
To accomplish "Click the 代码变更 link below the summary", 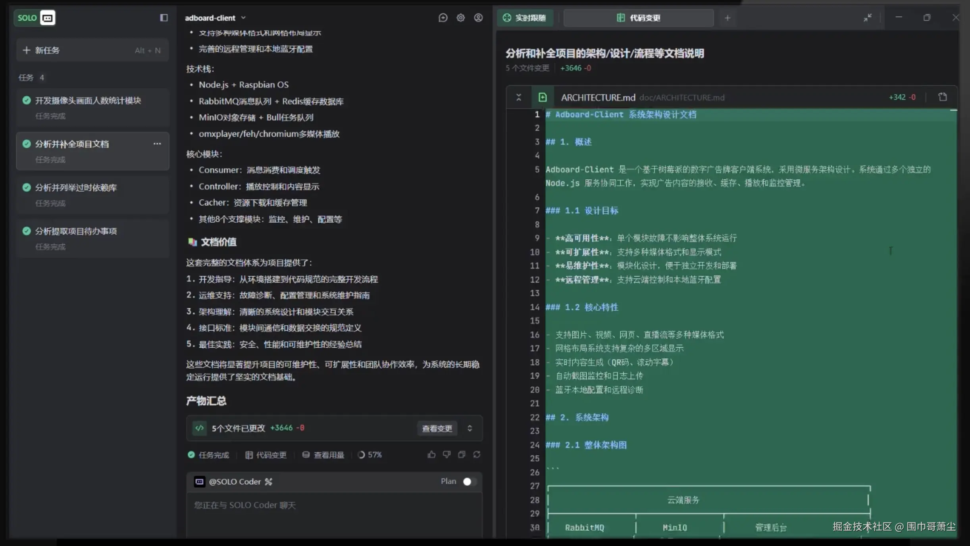I will pos(266,455).
